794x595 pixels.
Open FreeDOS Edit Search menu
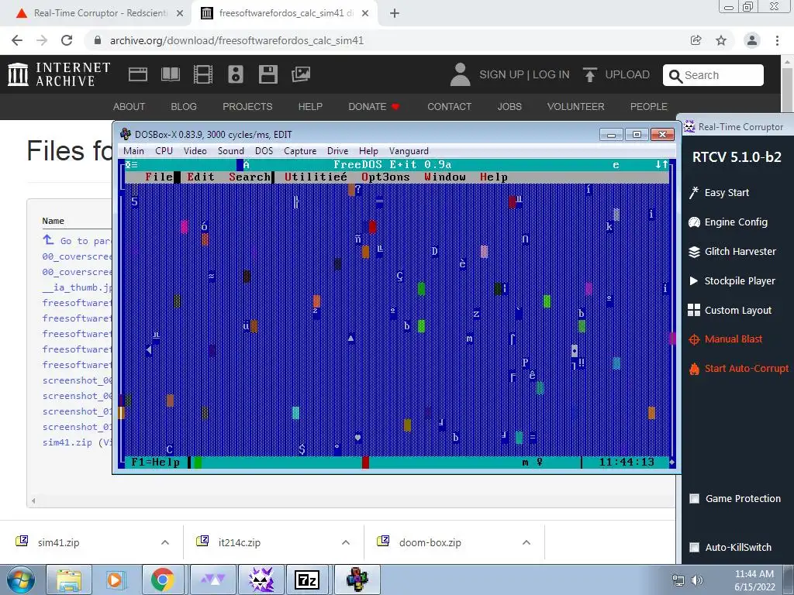(249, 177)
